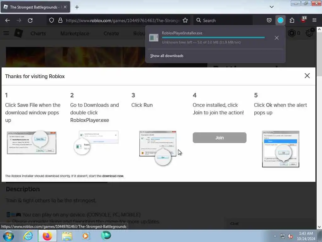The height and width of the screenshot is (242, 322).
Task: Click the Click Ok alert step thumbnail
Action: tap(280, 149)
